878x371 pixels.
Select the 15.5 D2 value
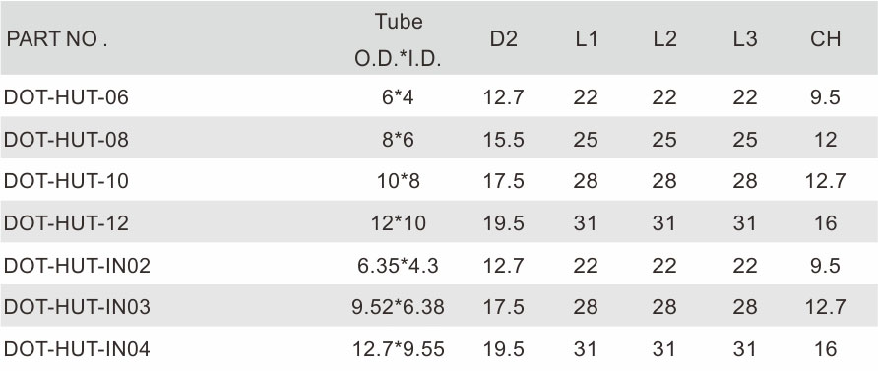click(503, 140)
